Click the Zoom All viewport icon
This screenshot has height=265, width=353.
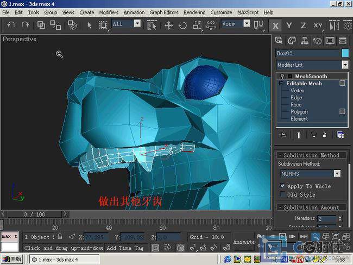coord(325,236)
